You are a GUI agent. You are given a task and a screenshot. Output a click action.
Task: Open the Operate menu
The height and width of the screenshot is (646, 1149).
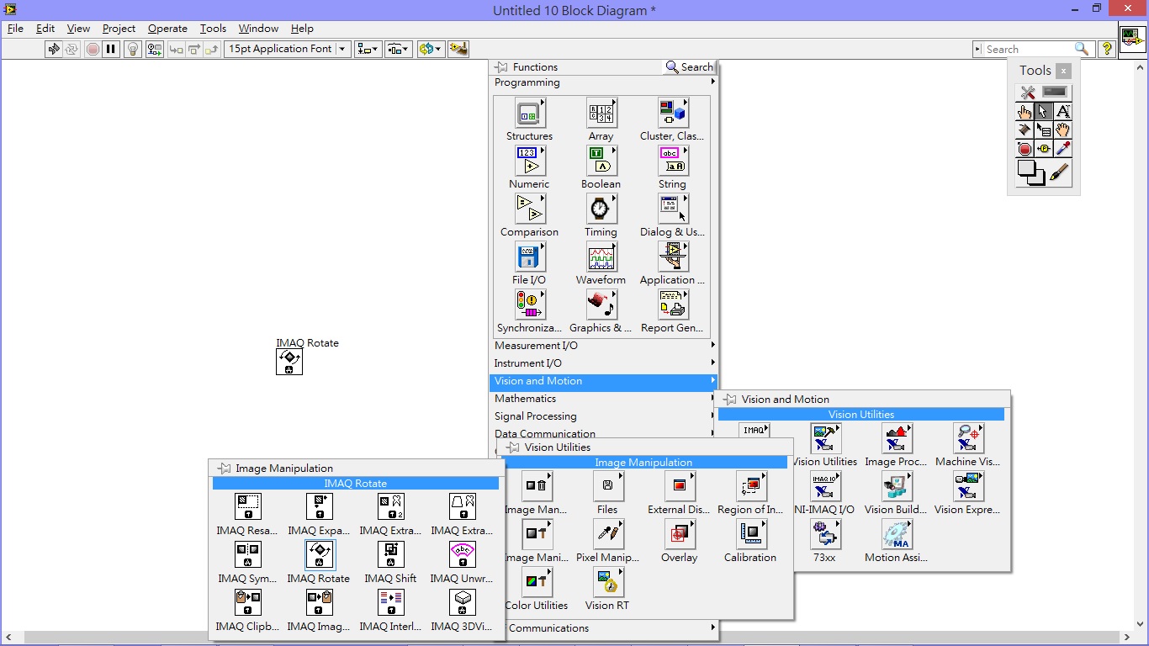[x=167, y=28]
